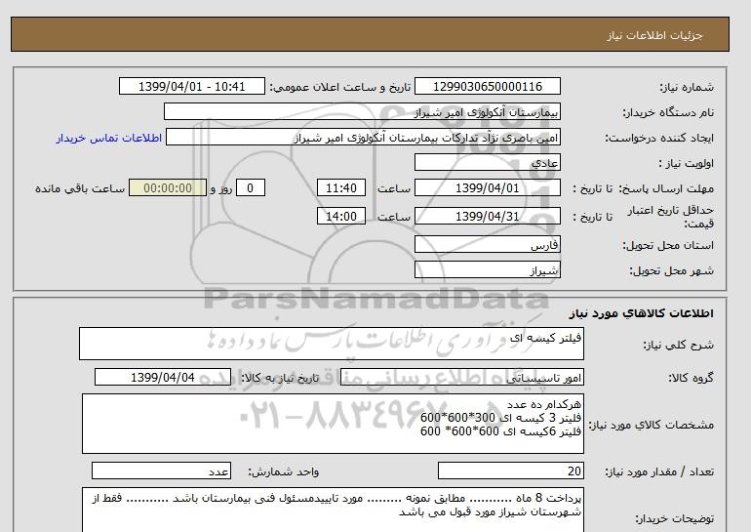Viewport: 751px width, 532px height.
Task: Click the response deadline time 11:40
Action: (341, 188)
